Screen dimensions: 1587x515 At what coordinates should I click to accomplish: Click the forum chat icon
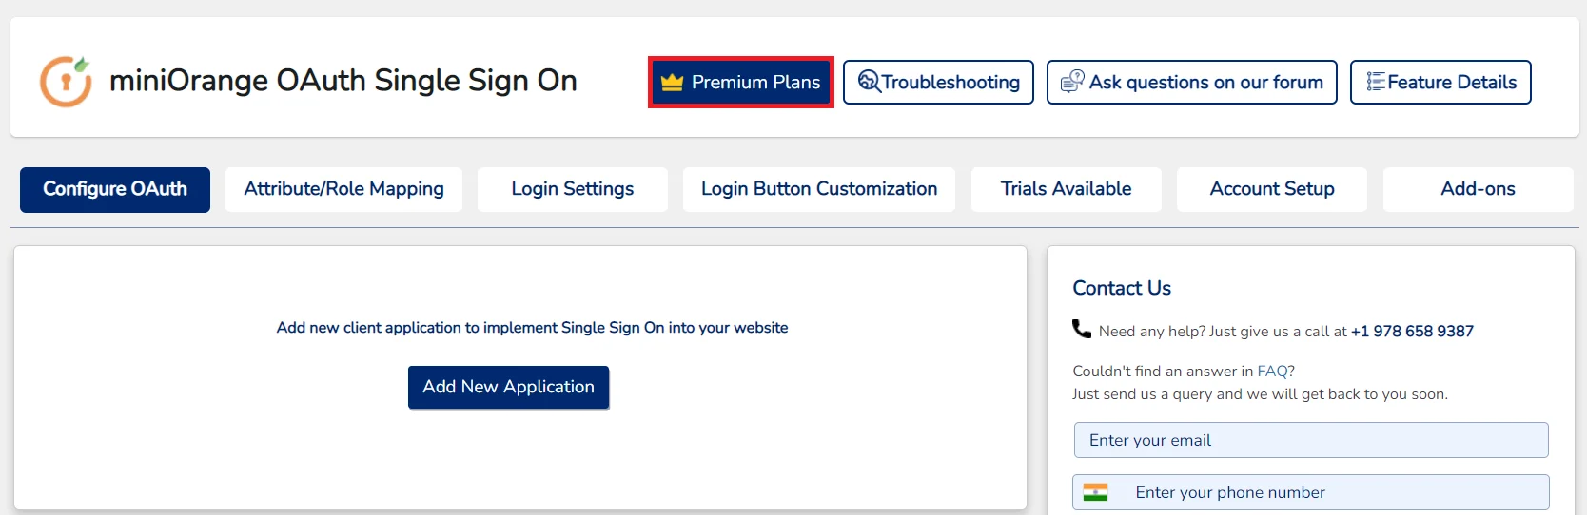(x=1072, y=82)
